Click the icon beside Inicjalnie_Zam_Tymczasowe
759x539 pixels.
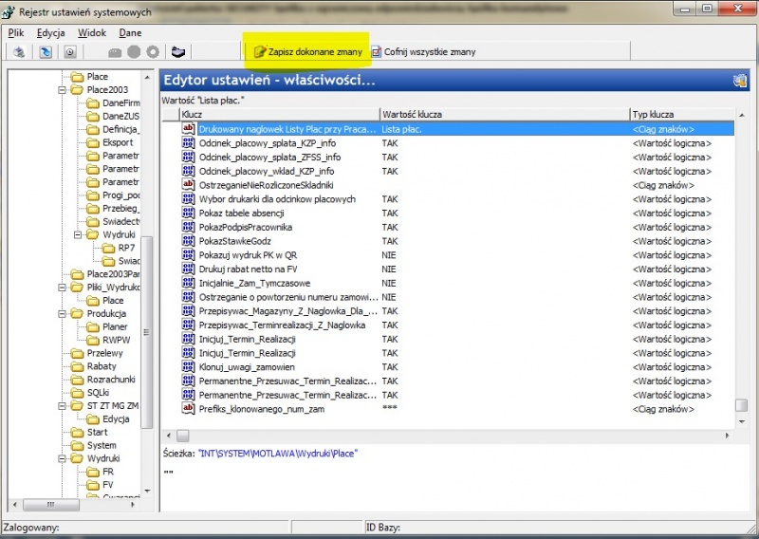pyautogui.click(x=188, y=283)
